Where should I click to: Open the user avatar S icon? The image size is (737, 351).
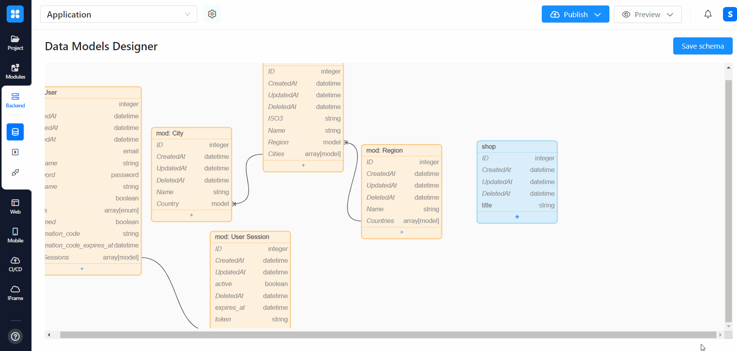tap(730, 14)
